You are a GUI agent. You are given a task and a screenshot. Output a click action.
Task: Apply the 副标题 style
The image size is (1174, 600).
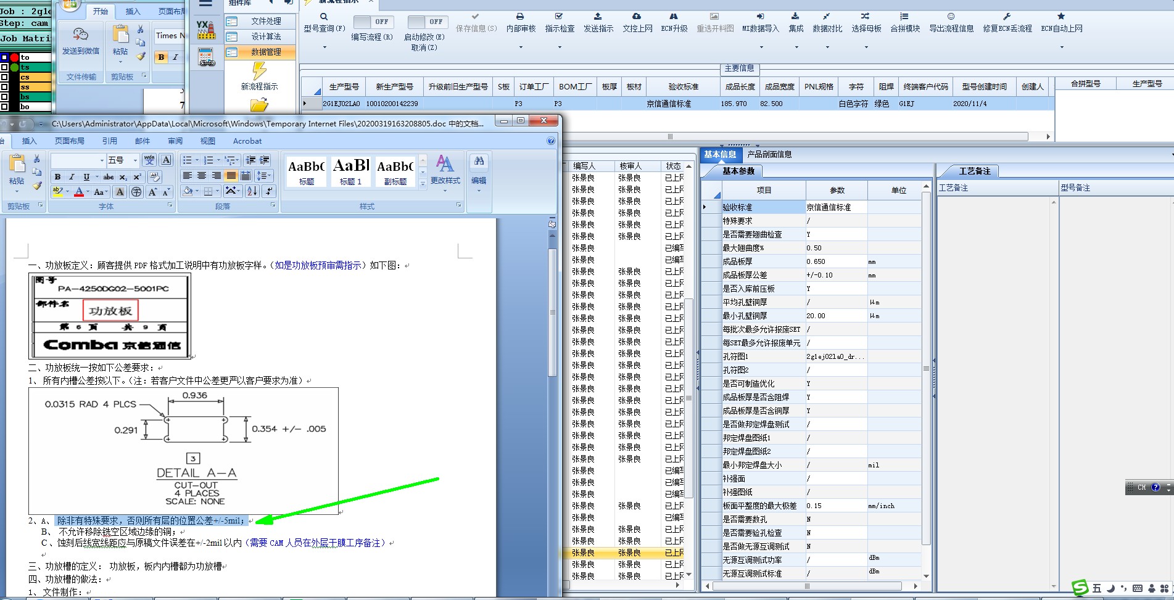pos(395,171)
